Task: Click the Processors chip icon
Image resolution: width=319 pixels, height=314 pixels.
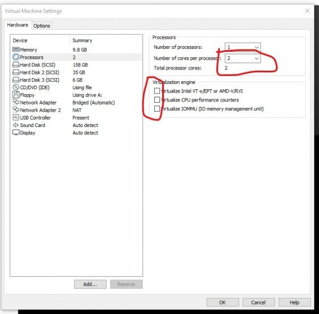Action: pyautogui.click(x=16, y=57)
